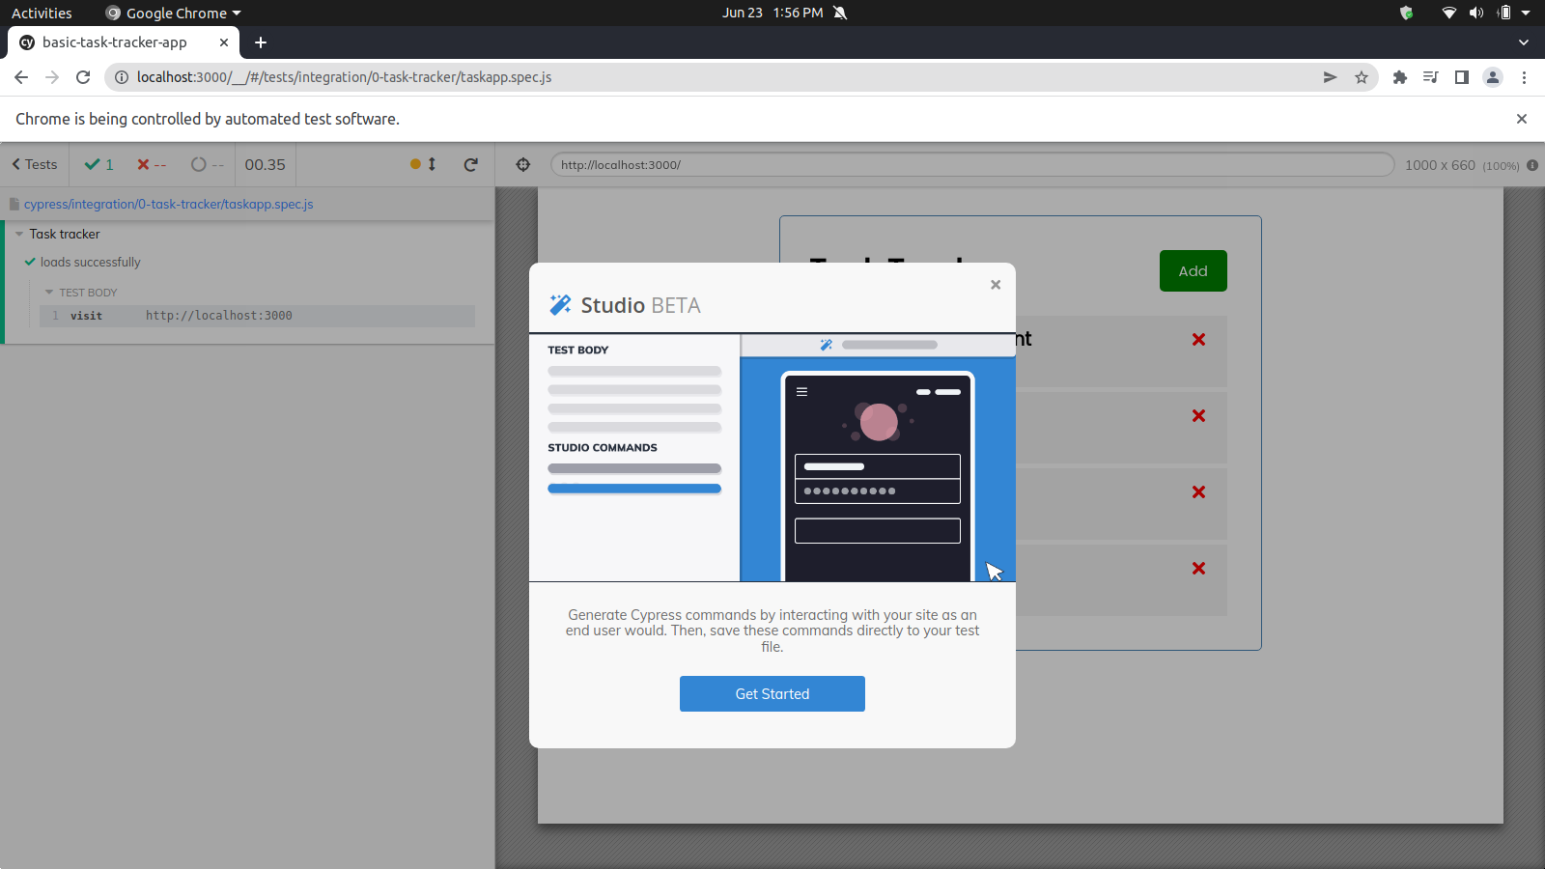Toggle auto-scrolling arrow in reporter

click(432, 164)
